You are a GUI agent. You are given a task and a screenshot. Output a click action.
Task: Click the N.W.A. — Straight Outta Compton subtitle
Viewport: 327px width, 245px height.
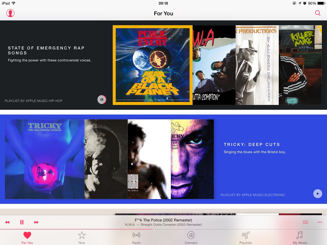(163, 225)
